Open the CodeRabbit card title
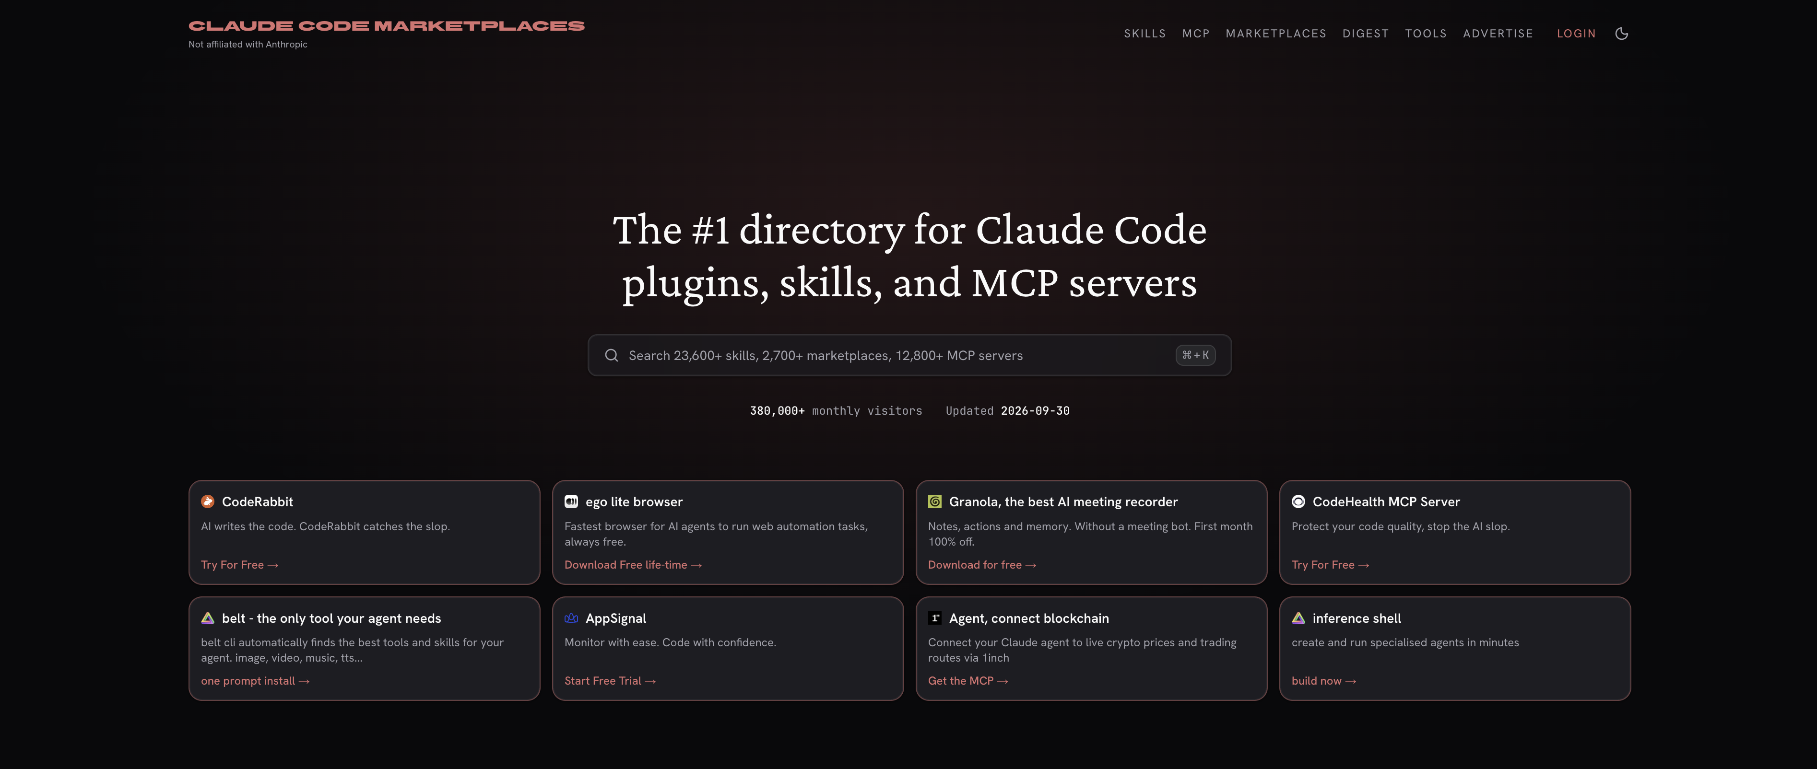Screen dimensions: 1817x769 click(x=258, y=502)
